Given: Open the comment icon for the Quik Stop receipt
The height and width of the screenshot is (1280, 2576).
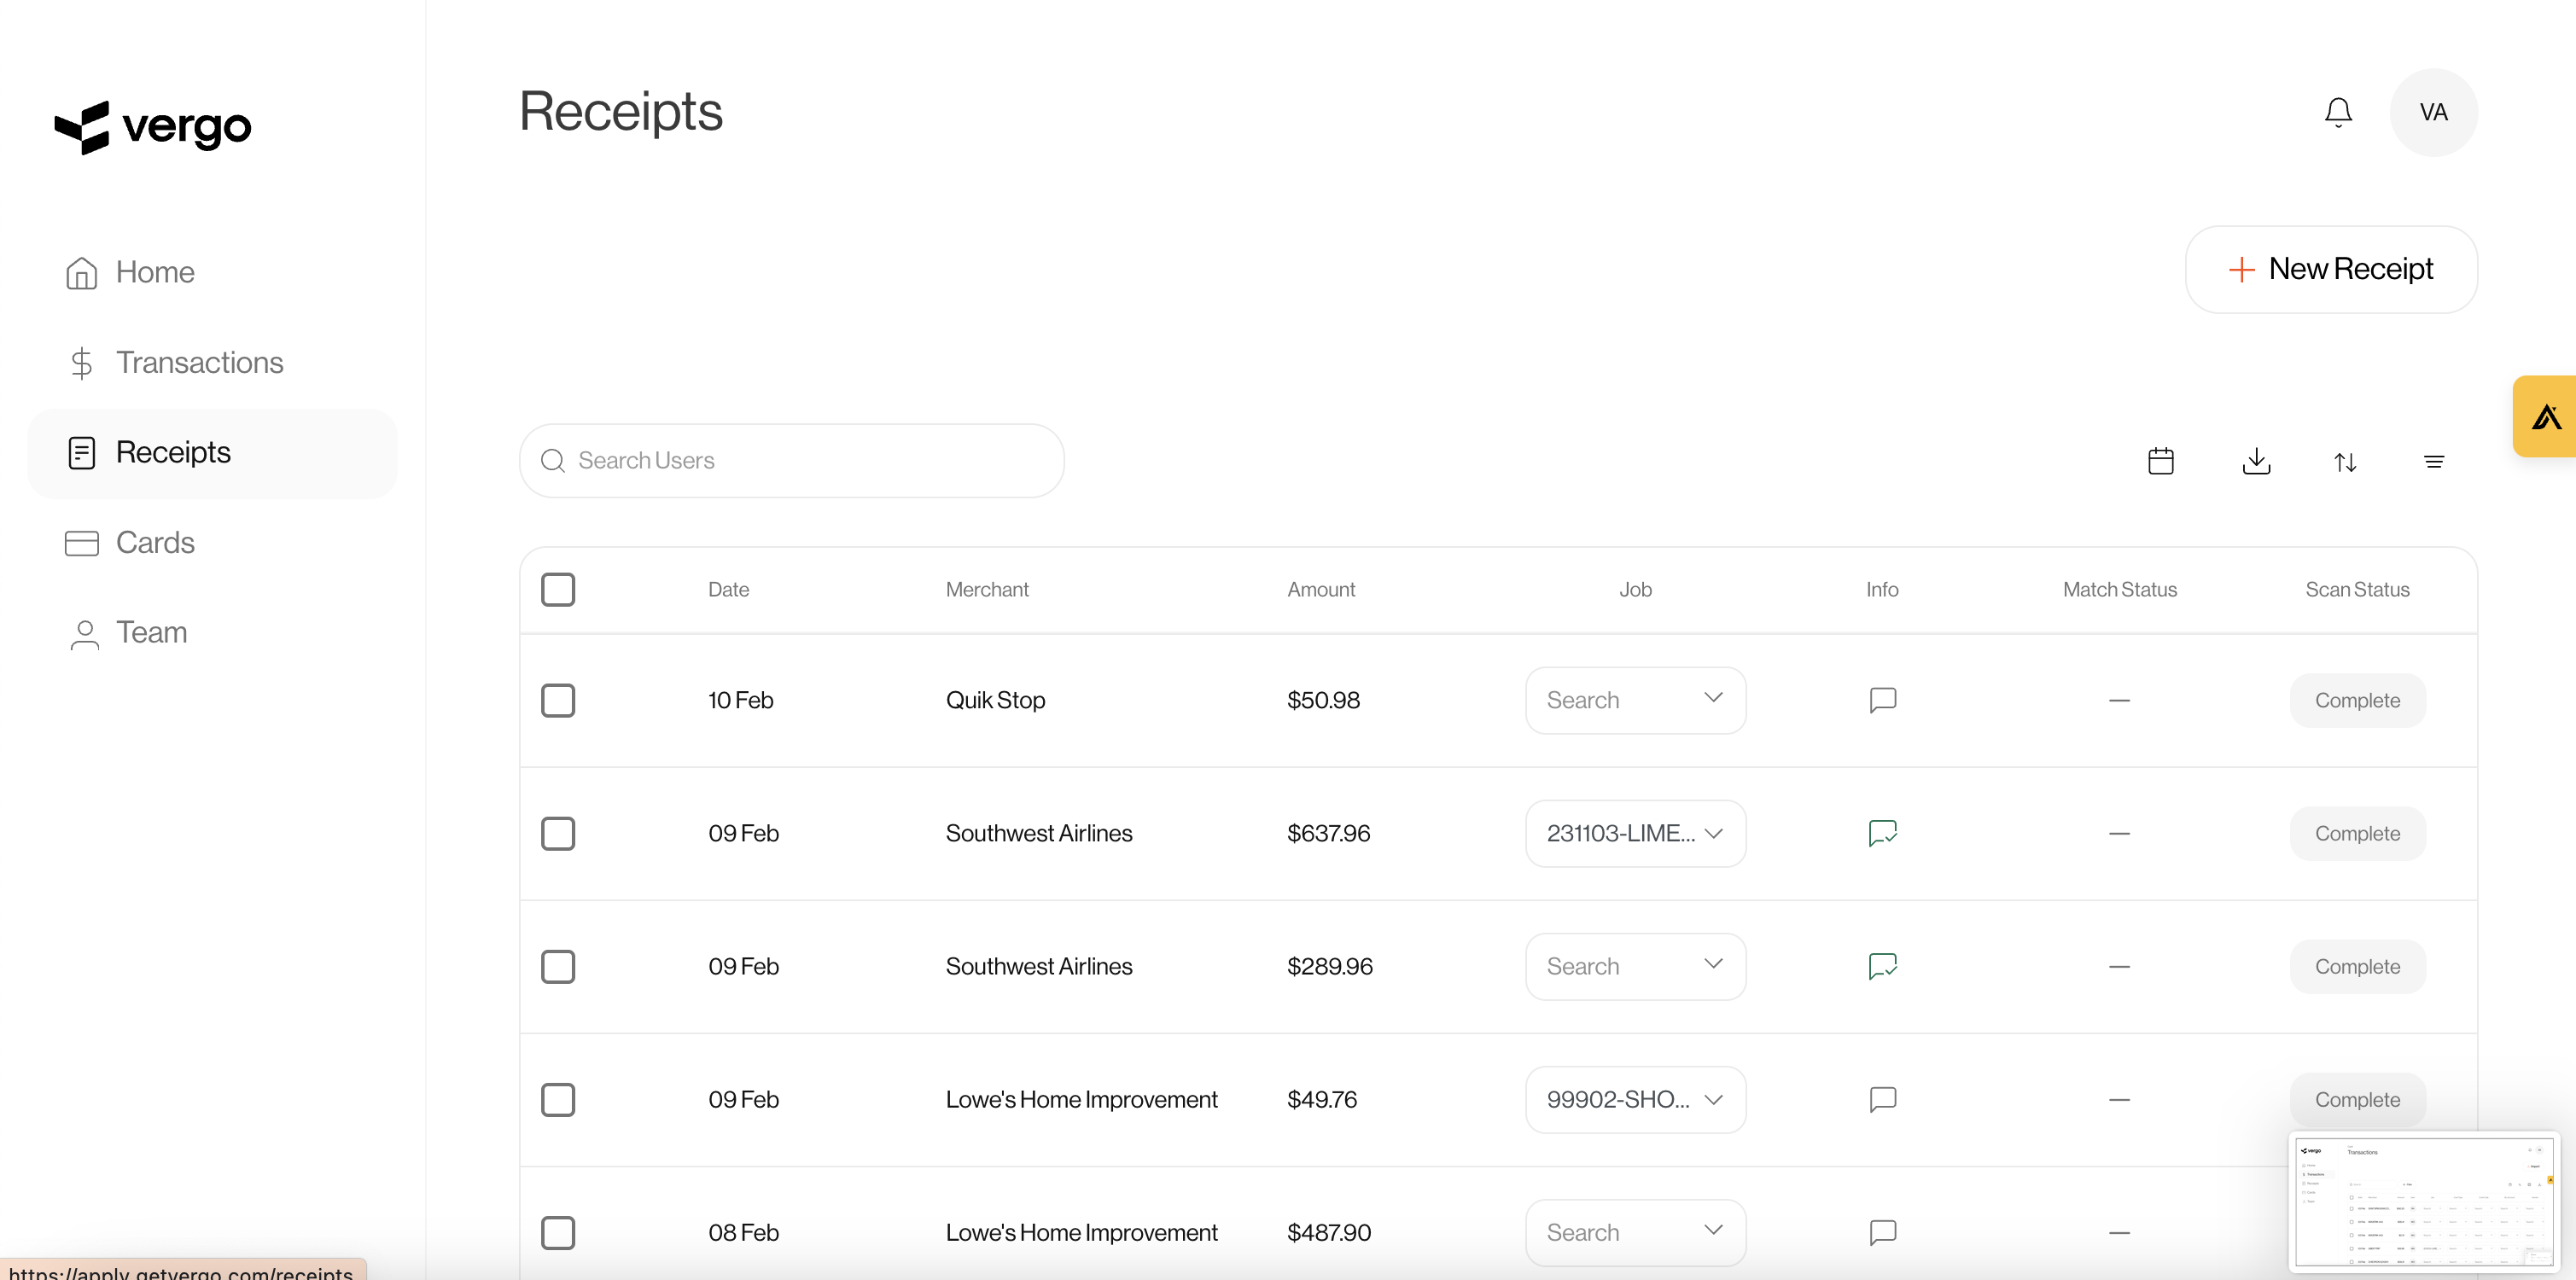Looking at the screenshot, I should (1882, 700).
